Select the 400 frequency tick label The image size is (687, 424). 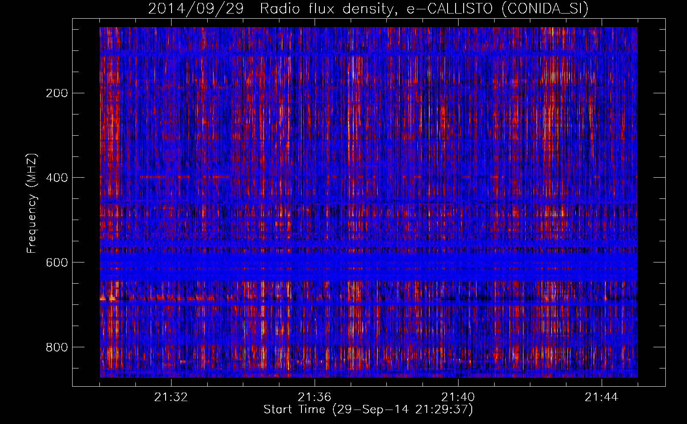57,178
